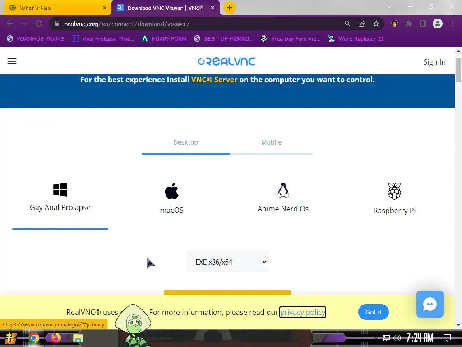Close the Download VNC Viewer tab
Screen dimensions: 462x347
click(213, 8)
